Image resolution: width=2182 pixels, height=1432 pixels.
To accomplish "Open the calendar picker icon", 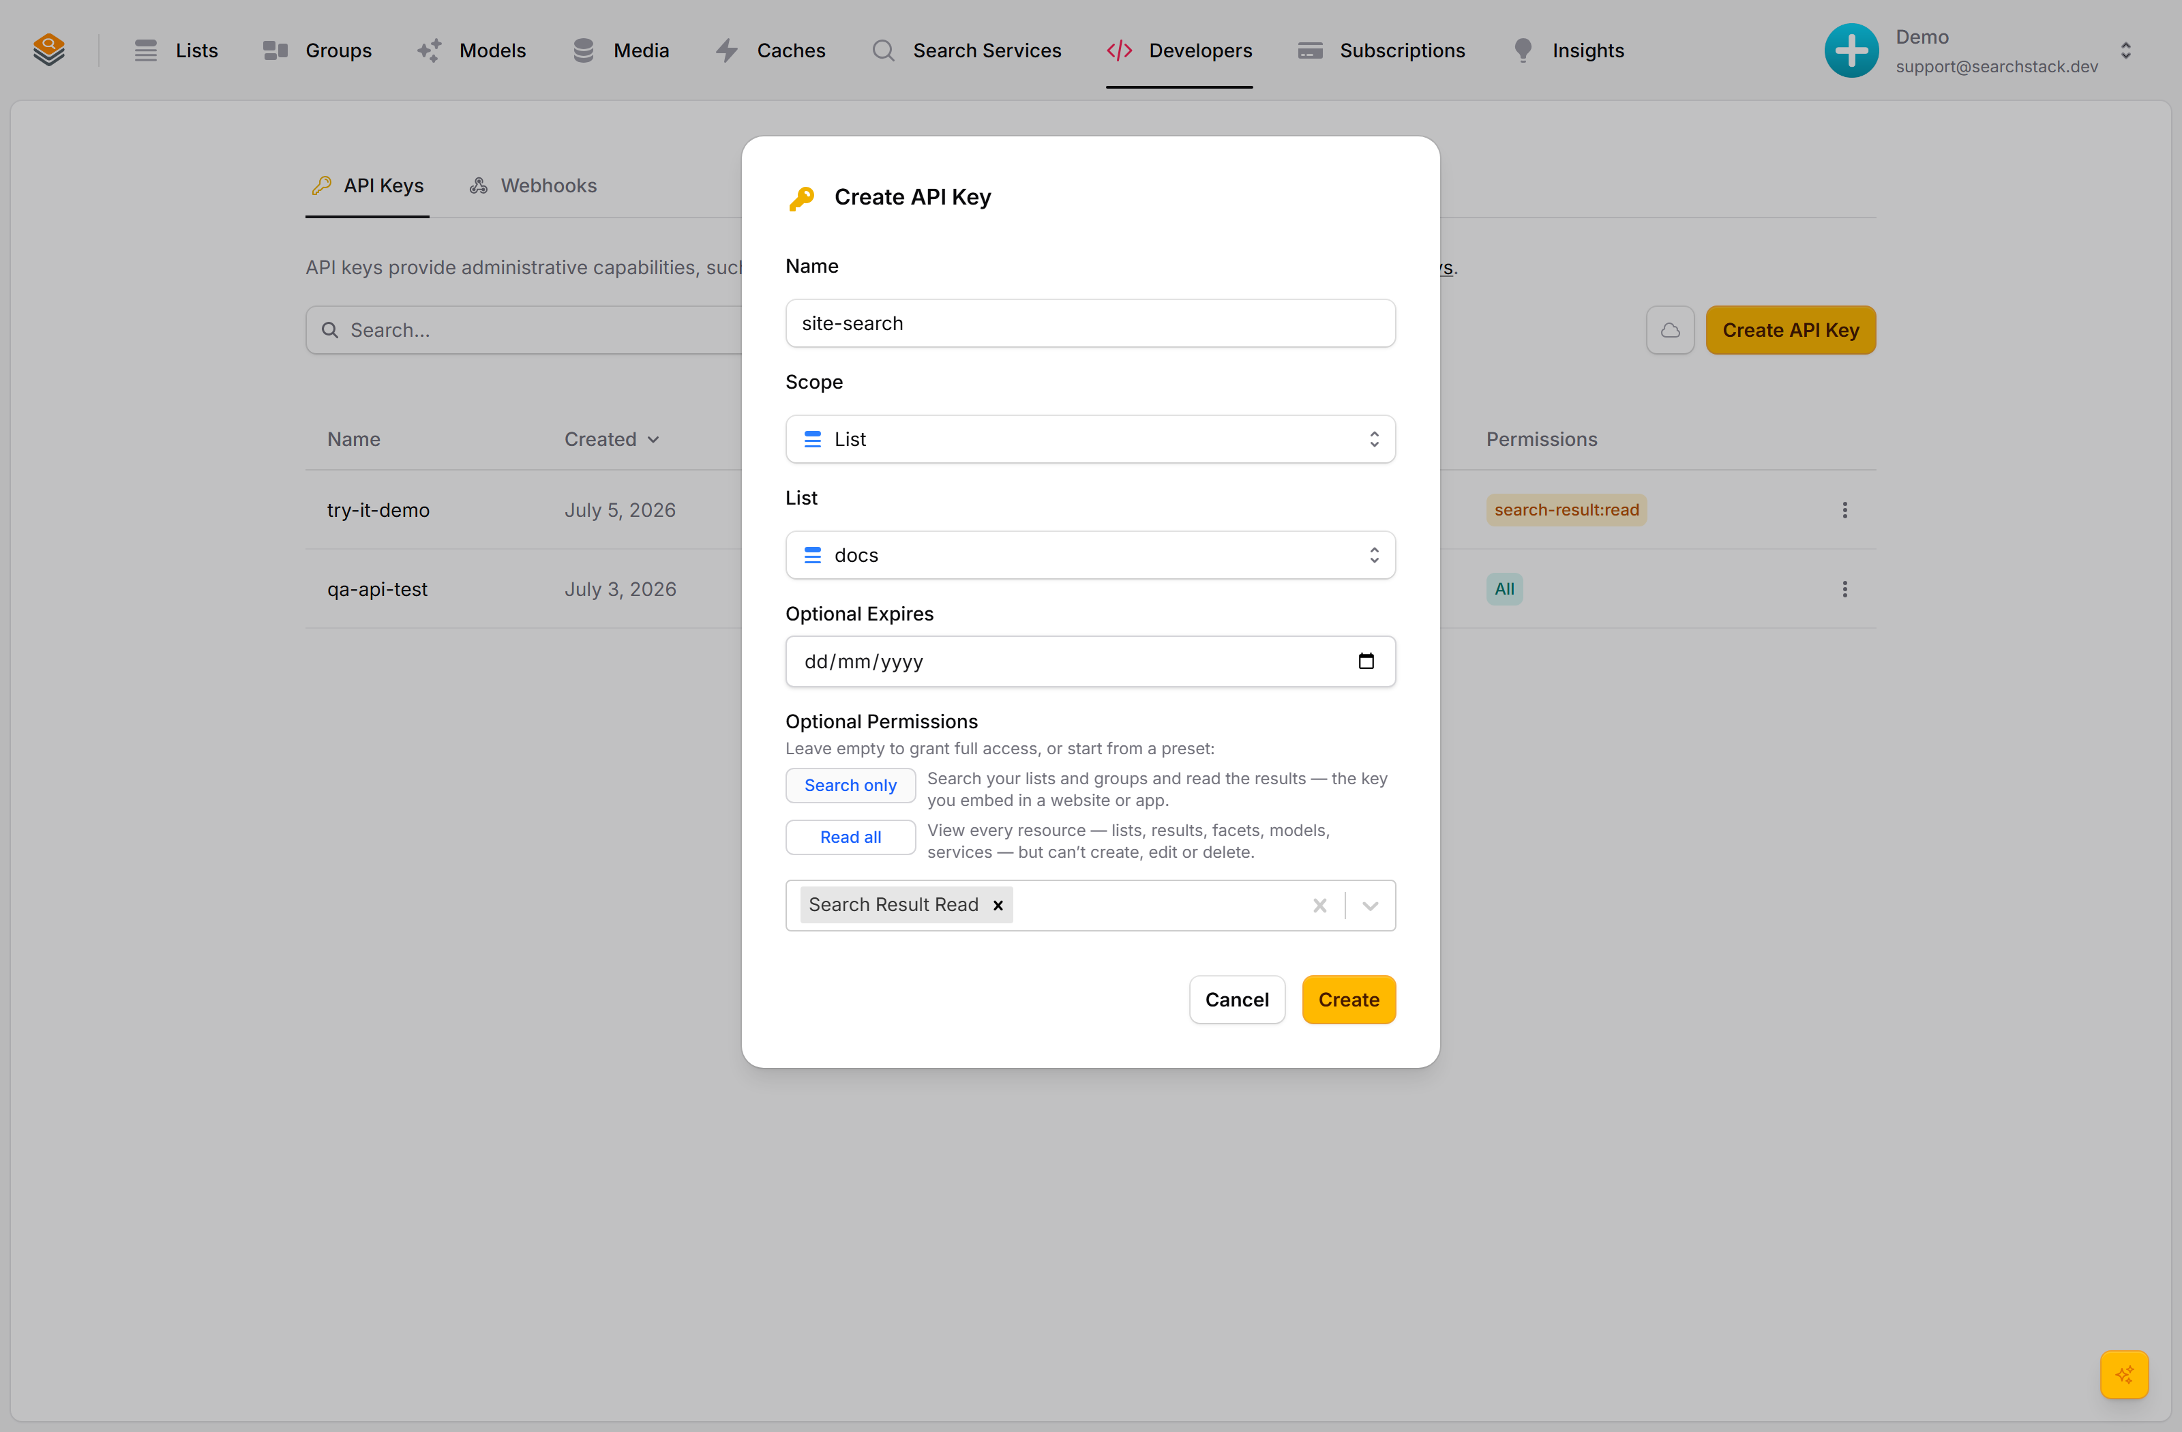I will [1366, 661].
